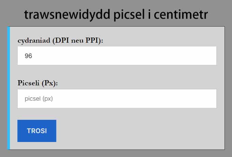Click the word "Picseli" above the pixel input

pyautogui.click(x=29, y=83)
